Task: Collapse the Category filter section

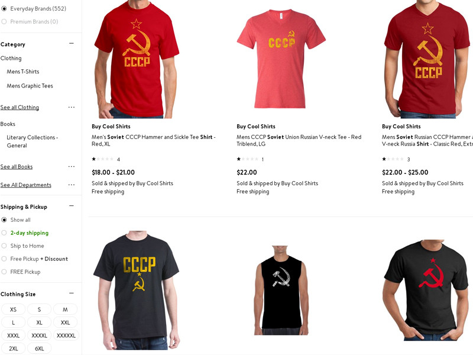Action: pos(72,43)
